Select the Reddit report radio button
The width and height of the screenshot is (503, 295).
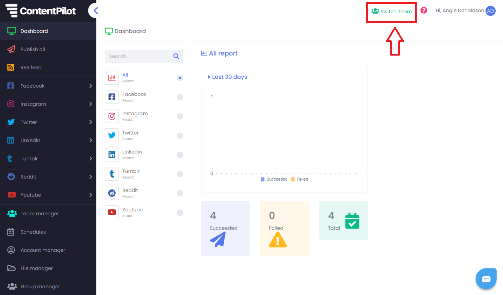point(180,193)
